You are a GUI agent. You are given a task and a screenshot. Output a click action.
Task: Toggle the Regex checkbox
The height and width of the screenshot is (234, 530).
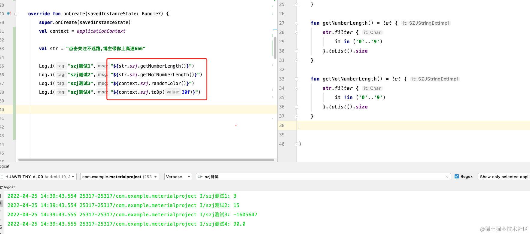[x=457, y=177]
